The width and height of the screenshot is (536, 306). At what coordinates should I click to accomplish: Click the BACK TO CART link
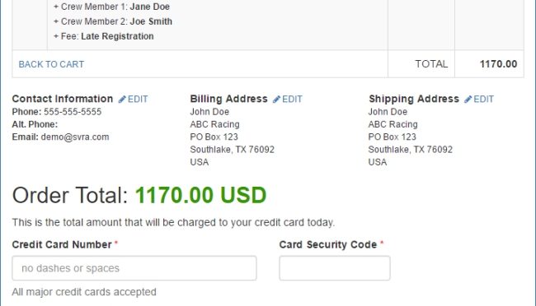point(51,64)
